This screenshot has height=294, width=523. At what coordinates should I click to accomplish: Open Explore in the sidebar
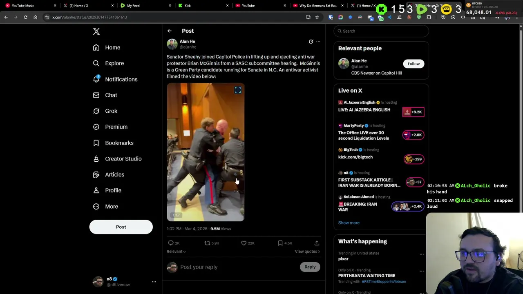pyautogui.click(x=108, y=63)
